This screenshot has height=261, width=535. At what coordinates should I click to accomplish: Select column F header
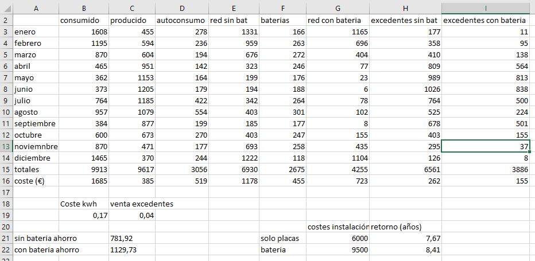coord(282,9)
